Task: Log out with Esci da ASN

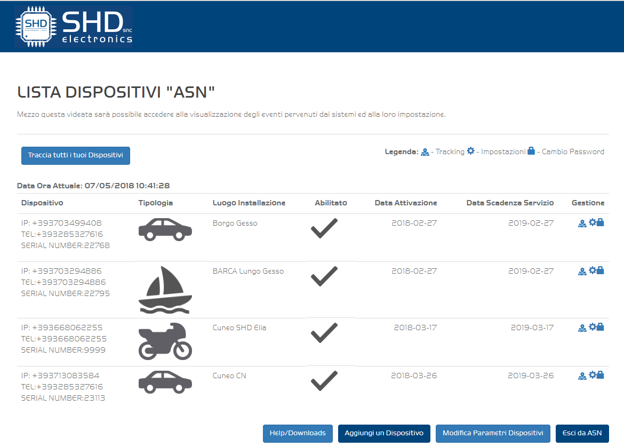Action: (x=582, y=434)
